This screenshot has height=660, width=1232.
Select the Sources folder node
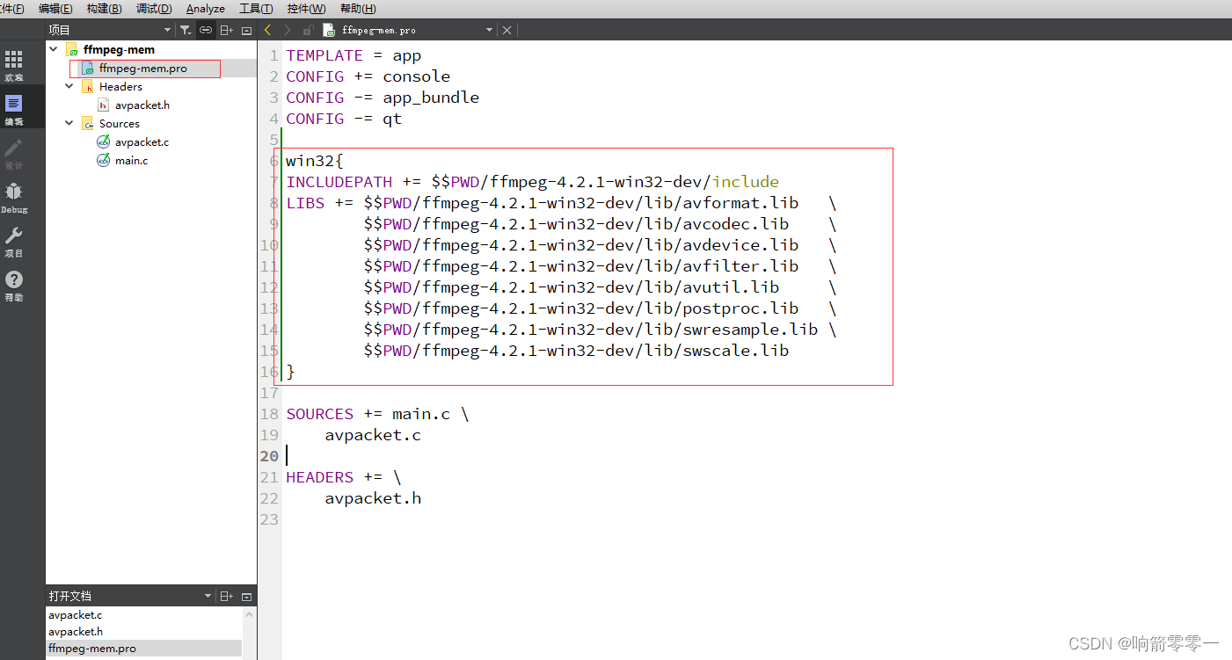(120, 123)
